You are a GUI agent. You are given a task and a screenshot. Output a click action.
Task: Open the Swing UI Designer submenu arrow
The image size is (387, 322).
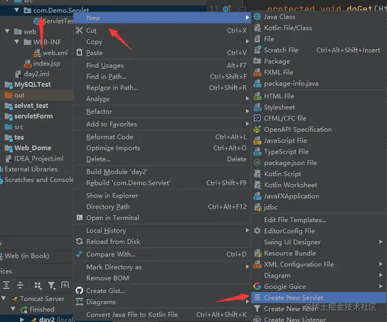pos(381,242)
